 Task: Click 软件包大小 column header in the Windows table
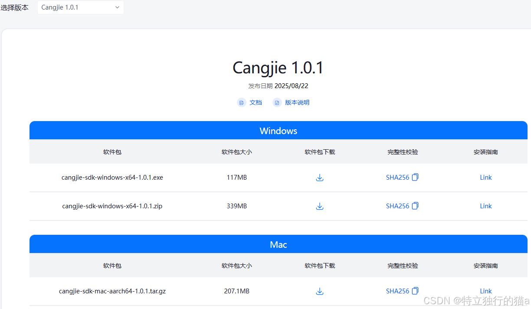coord(237,152)
